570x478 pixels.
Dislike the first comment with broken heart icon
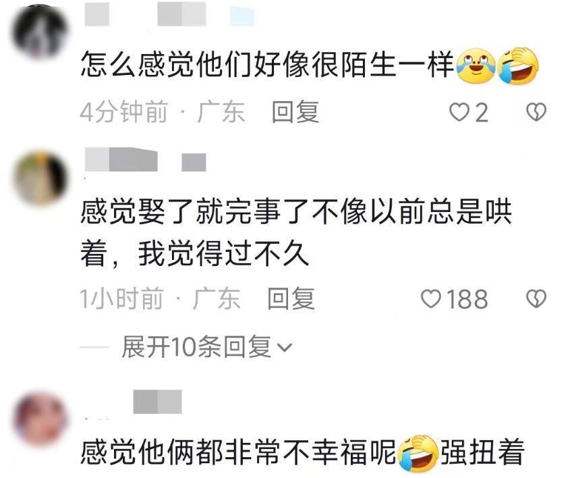pyautogui.click(x=536, y=111)
